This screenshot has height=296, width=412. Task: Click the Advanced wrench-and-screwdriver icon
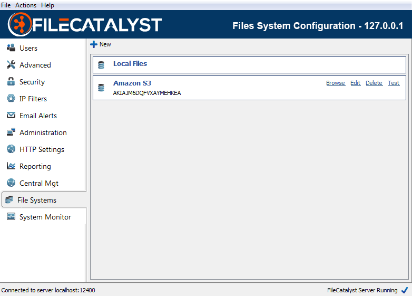[x=11, y=64]
